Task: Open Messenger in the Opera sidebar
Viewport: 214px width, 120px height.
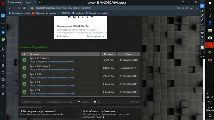Action: (3, 32)
